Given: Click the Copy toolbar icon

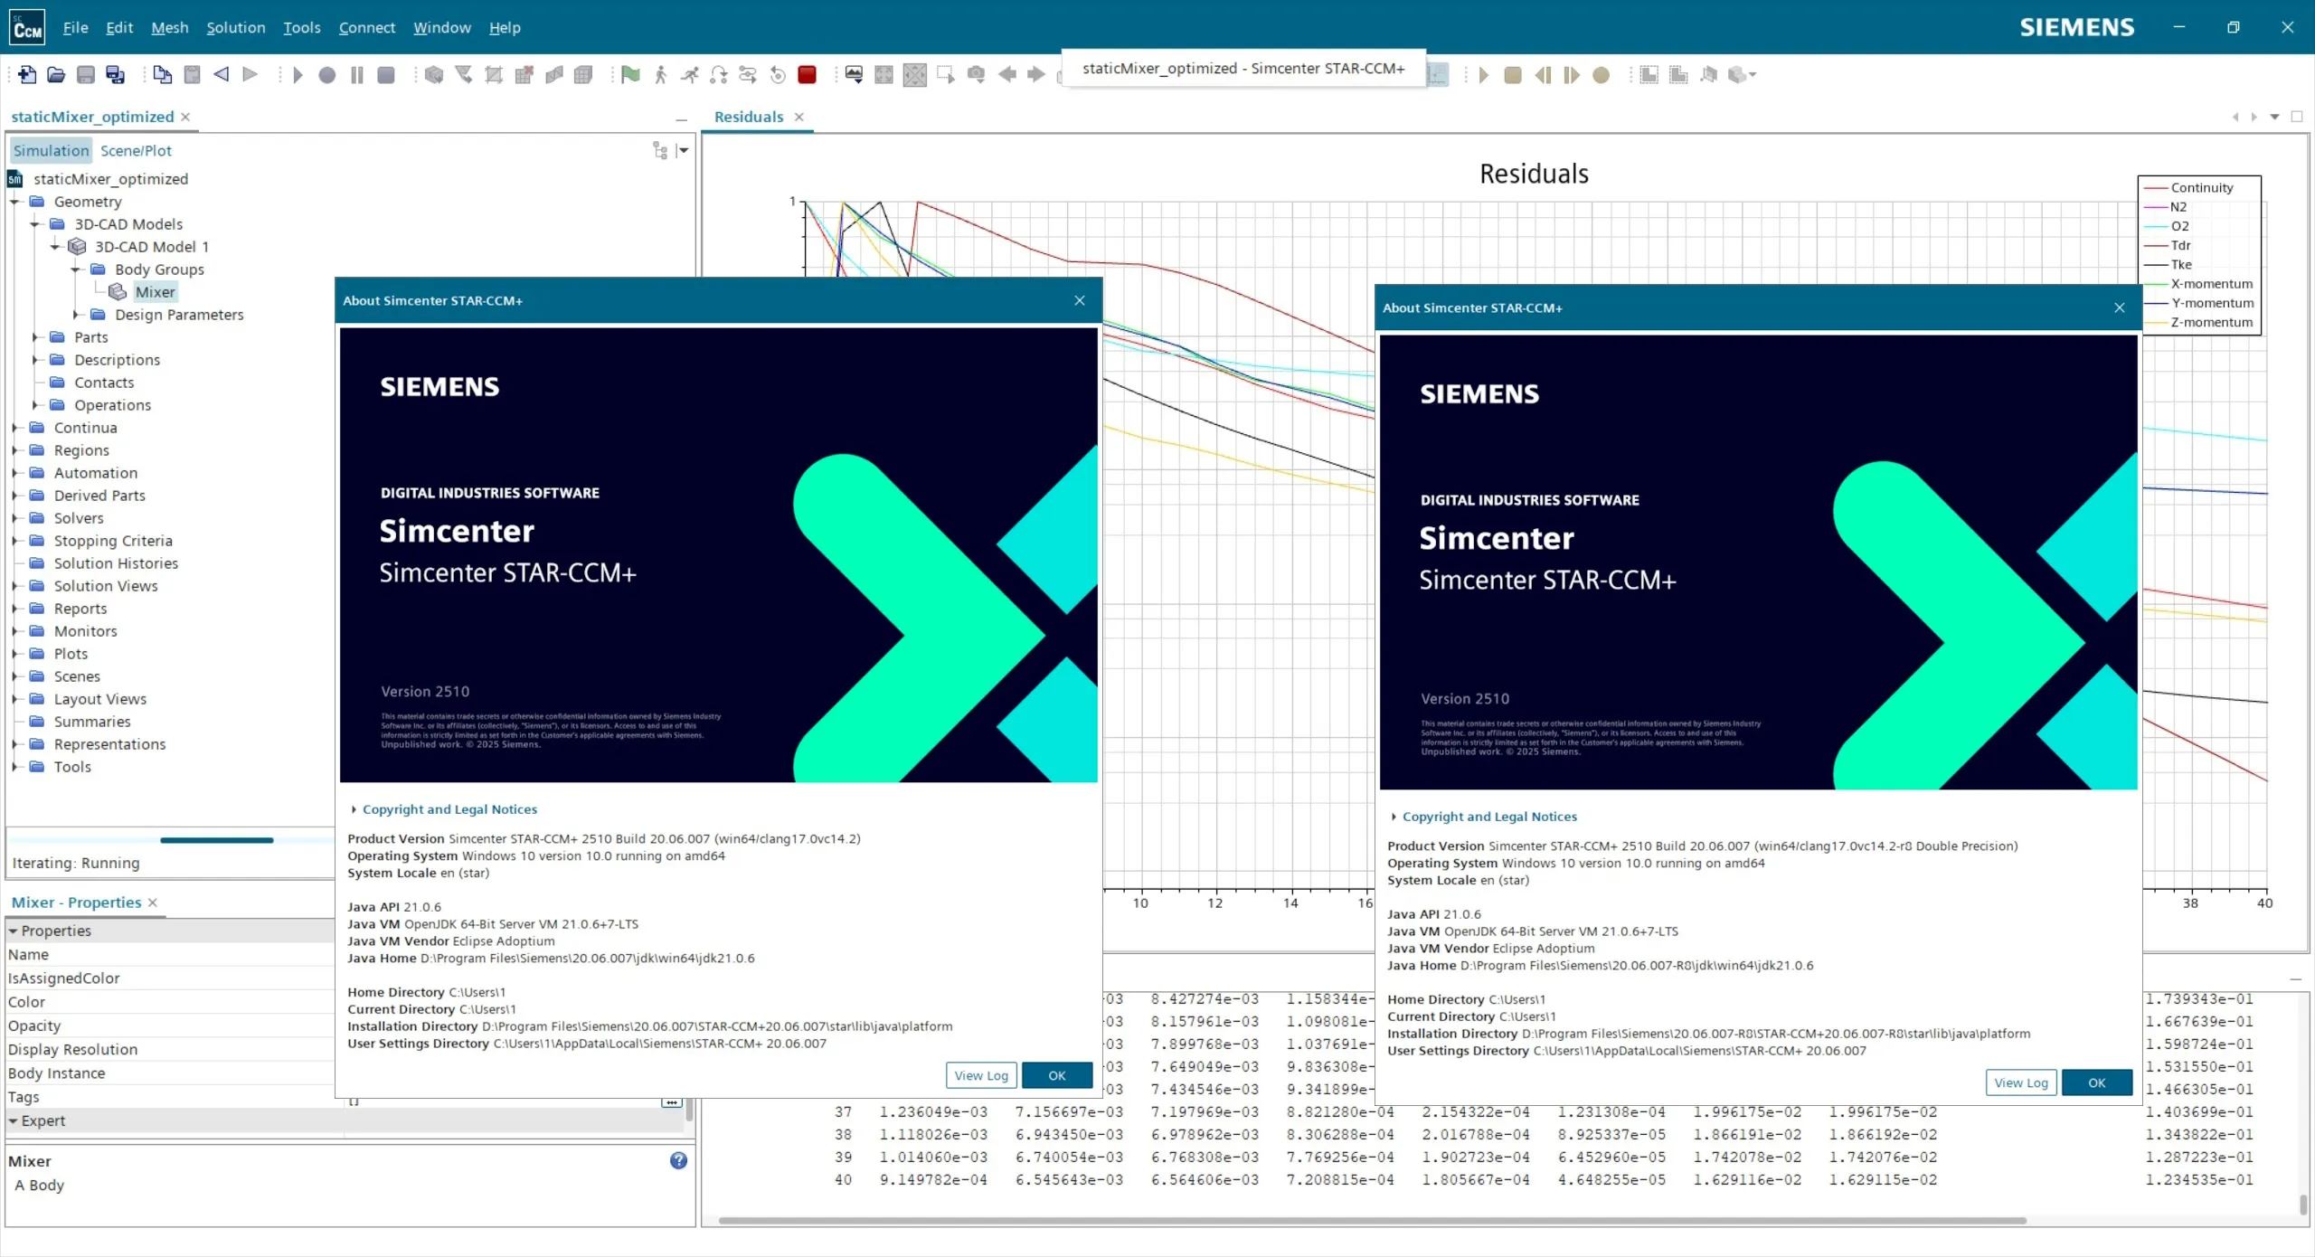Looking at the screenshot, I should [162, 75].
